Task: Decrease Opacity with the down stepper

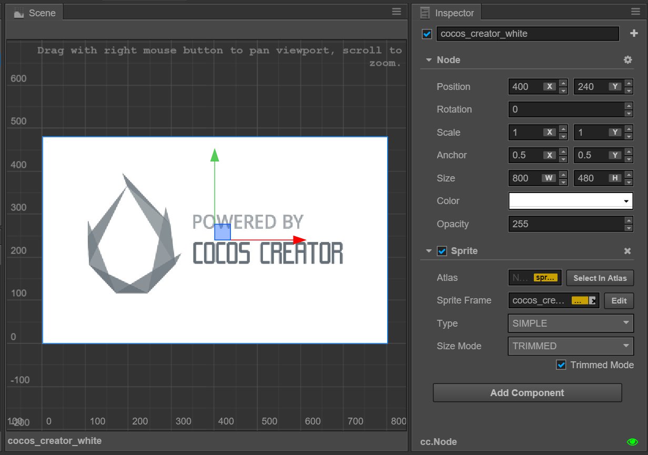Action: [629, 228]
